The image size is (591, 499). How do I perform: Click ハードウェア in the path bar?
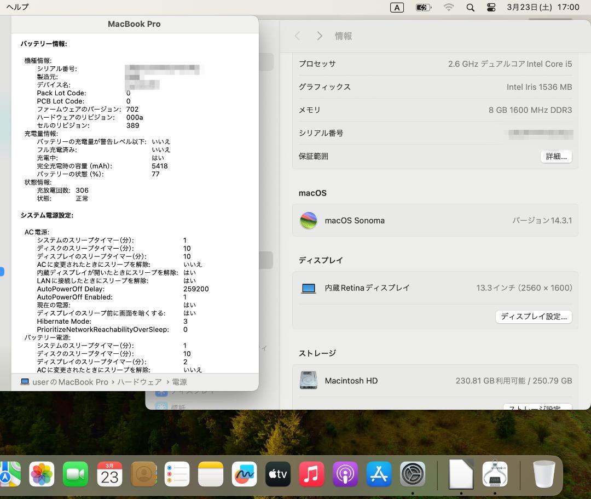click(140, 382)
